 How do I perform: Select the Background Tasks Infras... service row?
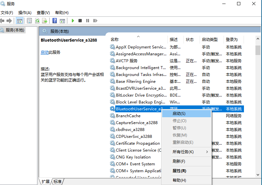177,75
